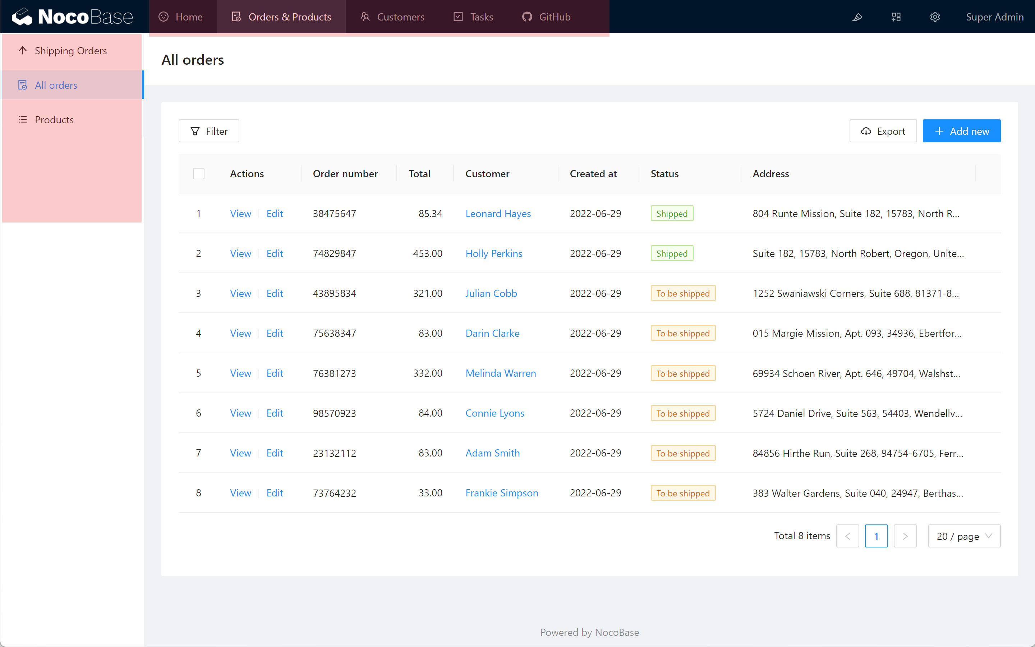Switch to the Customers tab
Viewport: 1035px width, 647px height.
tap(392, 17)
